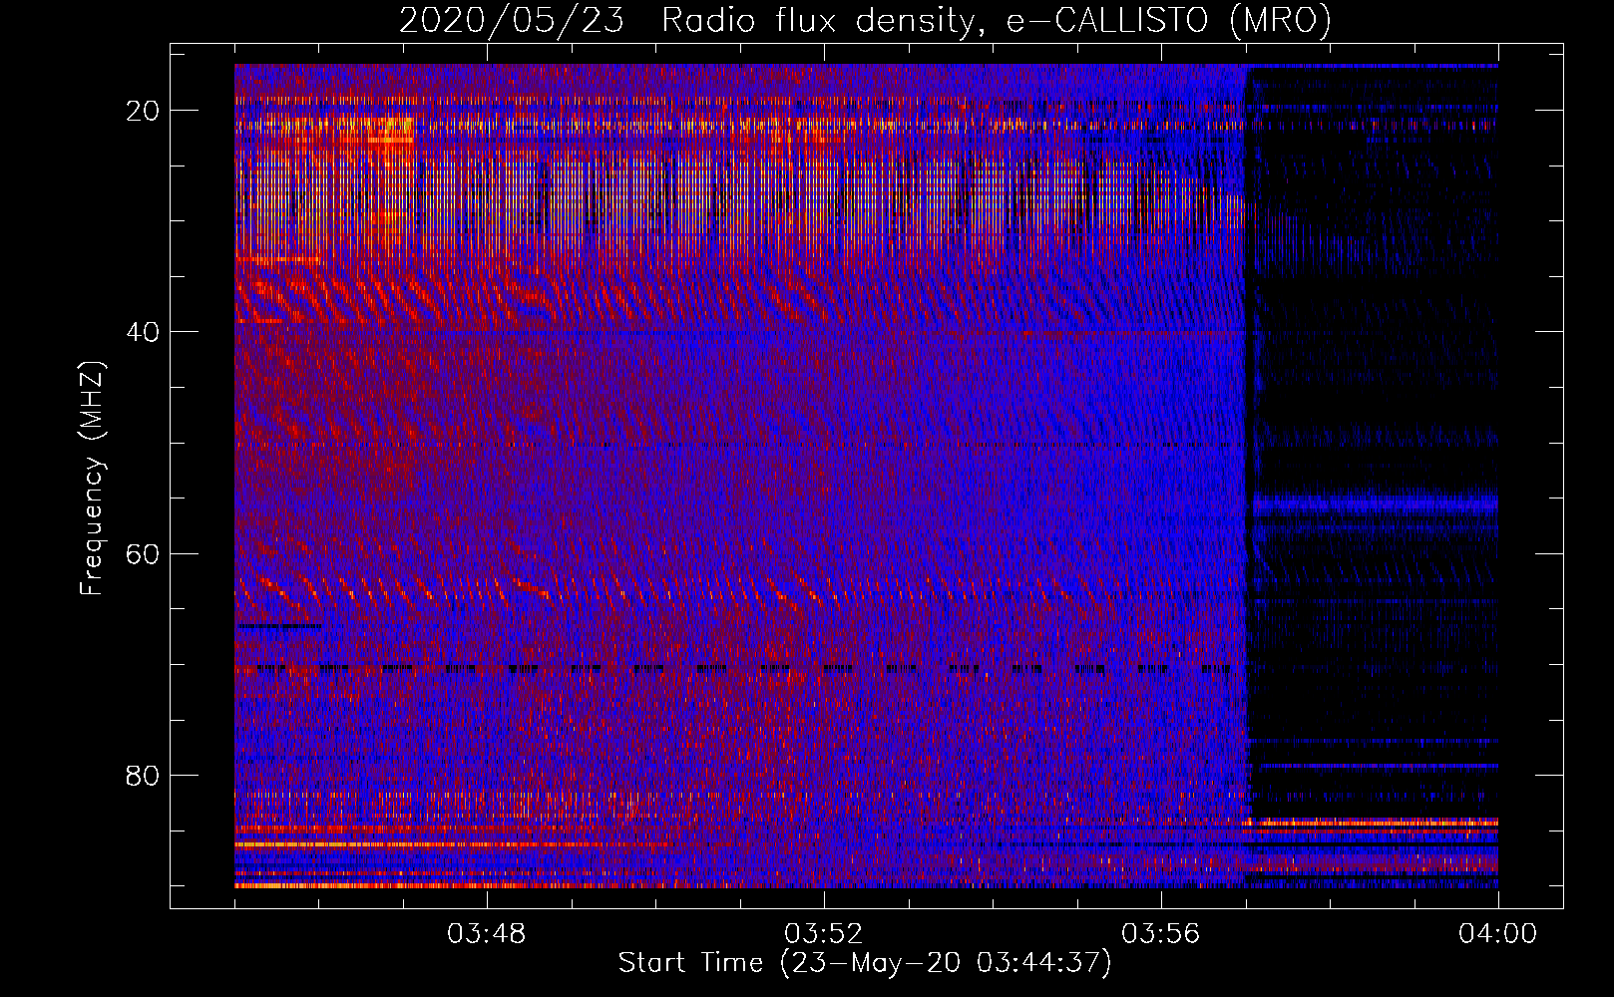This screenshot has width=1614, height=997.
Task: Click the 'Frequency (MHZ)' axis label
Action: pyautogui.click(x=91, y=479)
